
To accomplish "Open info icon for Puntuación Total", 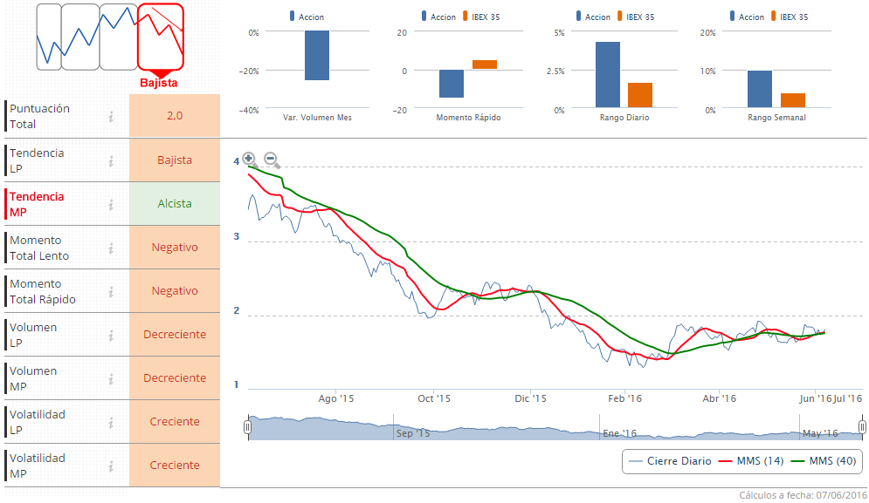I will pyautogui.click(x=111, y=116).
